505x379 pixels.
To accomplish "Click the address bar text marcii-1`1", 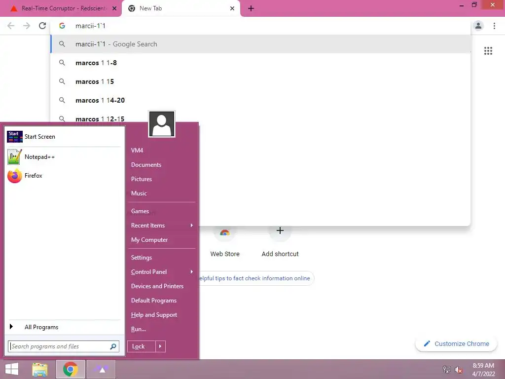I will tap(91, 26).
